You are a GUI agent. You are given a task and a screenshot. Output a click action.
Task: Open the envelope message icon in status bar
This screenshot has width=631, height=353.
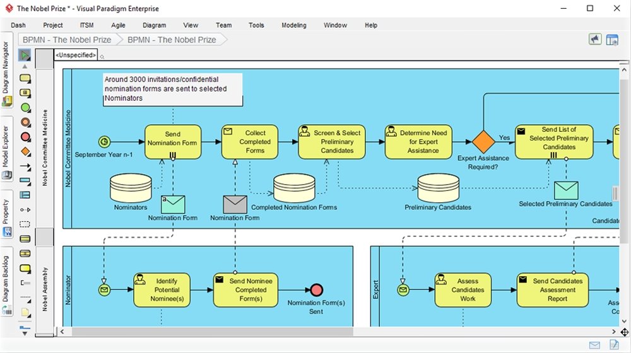click(594, 345)
